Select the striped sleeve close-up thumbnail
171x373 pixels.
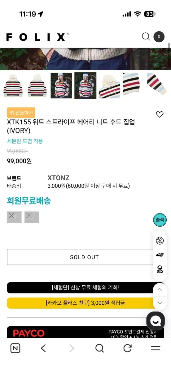[x=157, y=85]
